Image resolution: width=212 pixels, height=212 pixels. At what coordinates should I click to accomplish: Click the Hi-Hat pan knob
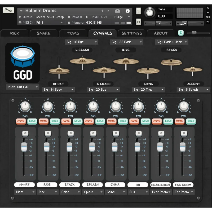coord(25,107)
